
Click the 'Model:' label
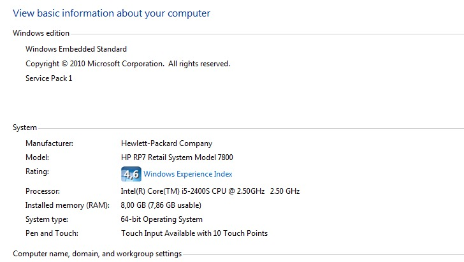(x=37, y=157)
